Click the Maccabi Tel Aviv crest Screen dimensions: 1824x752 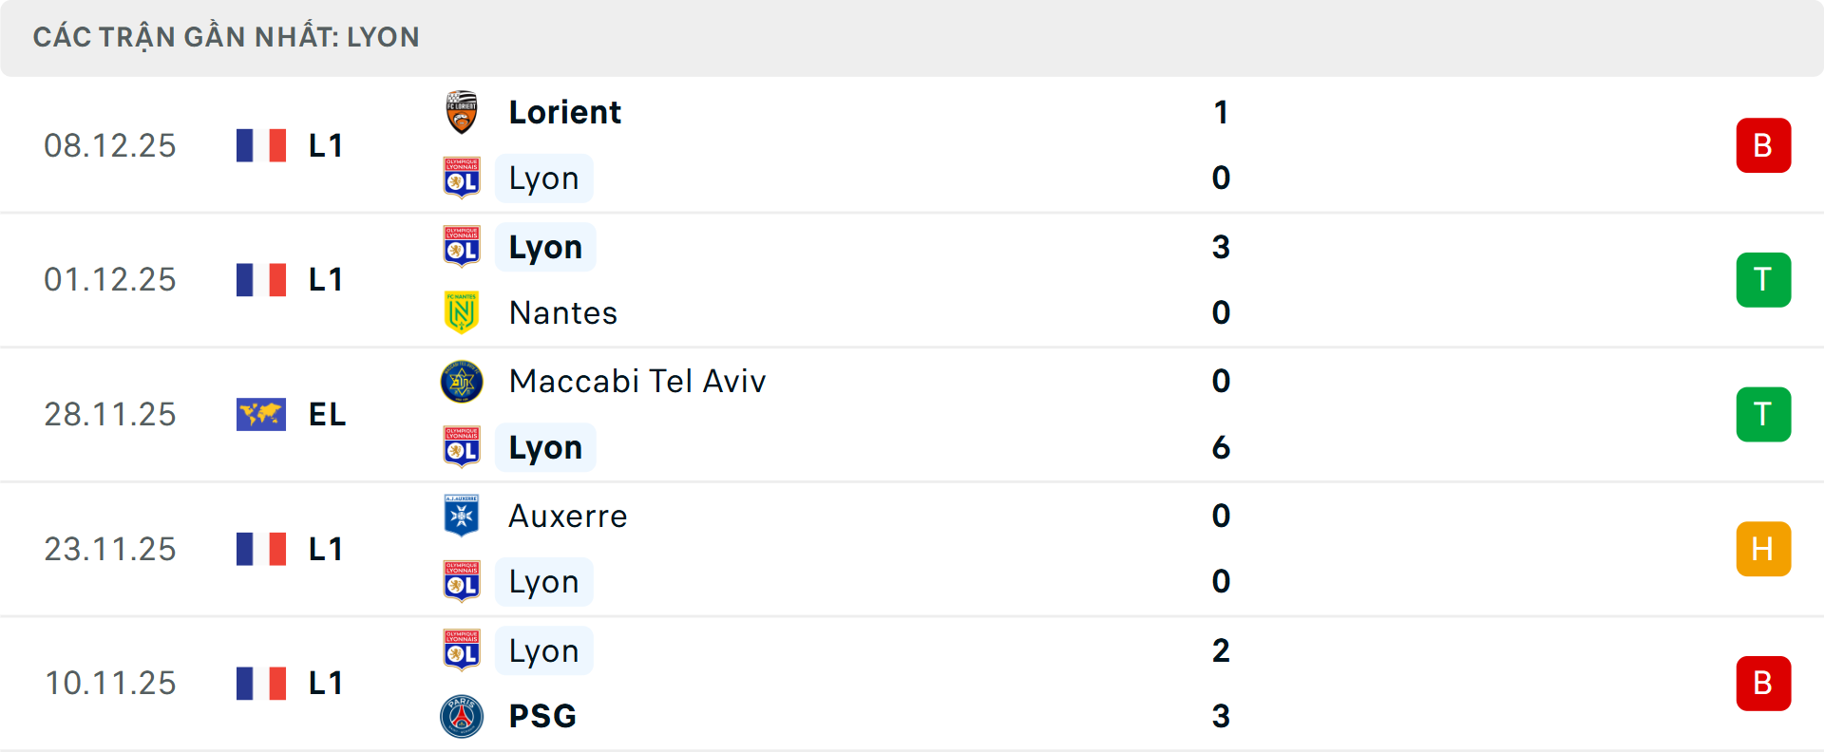[462, 382]
